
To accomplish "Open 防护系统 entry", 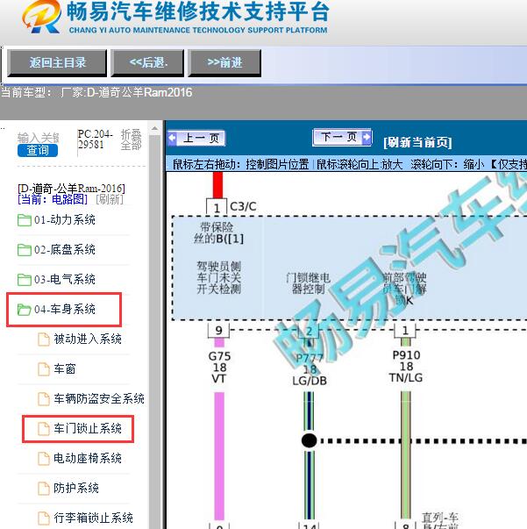I will click(x=76, y=488).
